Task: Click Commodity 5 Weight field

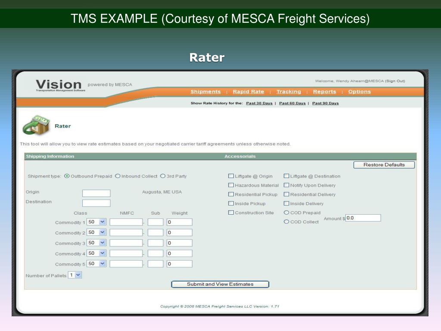Action: click(180, 264)
